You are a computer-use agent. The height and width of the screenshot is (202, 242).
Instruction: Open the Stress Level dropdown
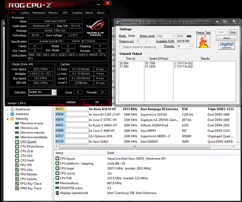(165, 36)
